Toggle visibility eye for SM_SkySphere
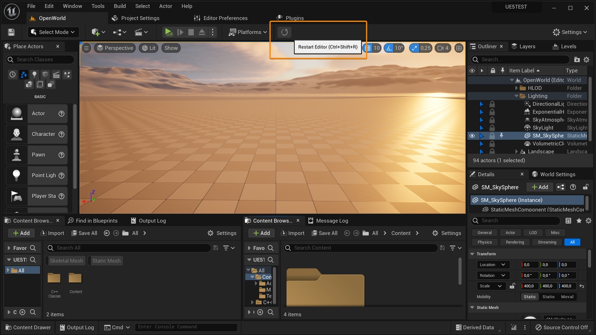 [x=472, y=136]
